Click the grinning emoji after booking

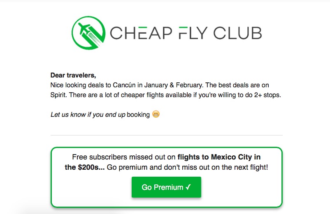(x=156, y=114)
